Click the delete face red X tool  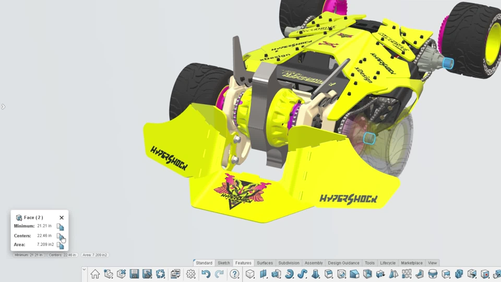pyautogui.click(x=485, y=274)
